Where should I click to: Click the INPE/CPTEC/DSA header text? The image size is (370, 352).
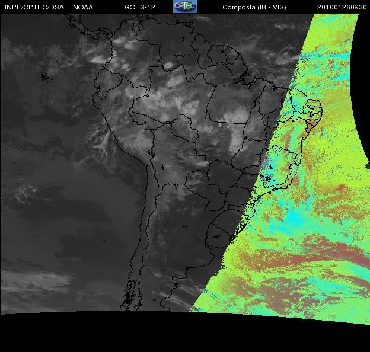[x=34, y=7]
